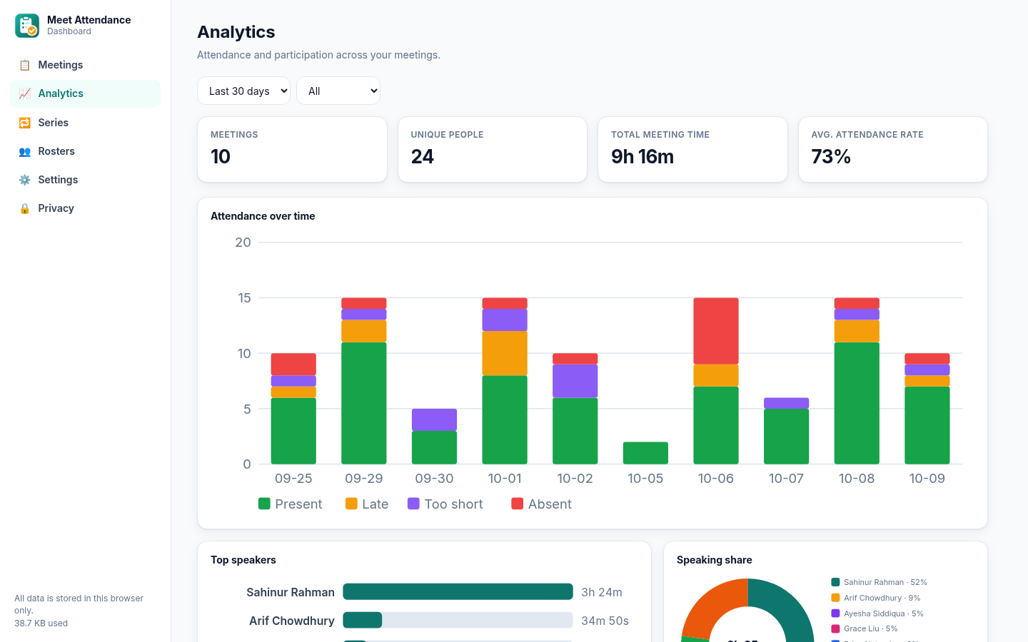Image resolution: width=1028 pixels, height=642 pixels.
Task: Click Arif Chowdhury's top speakers progress bar
Action: coord(458,621)
